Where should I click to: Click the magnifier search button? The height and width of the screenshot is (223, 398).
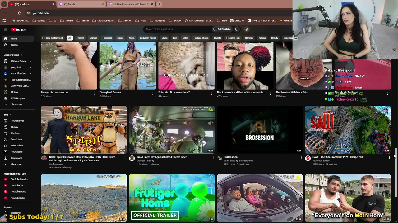point(237,29)
